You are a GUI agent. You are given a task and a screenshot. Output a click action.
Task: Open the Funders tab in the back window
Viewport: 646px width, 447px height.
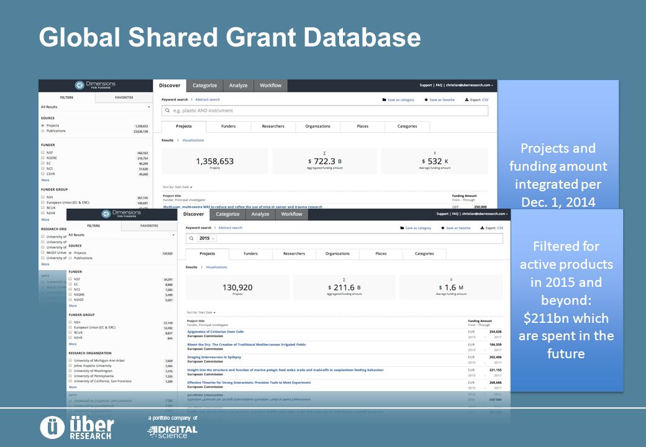228,127
